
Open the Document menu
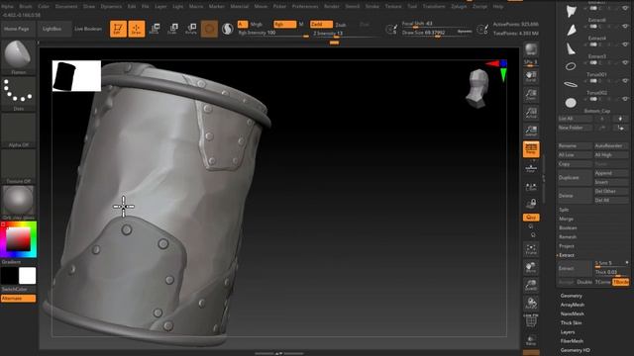coord(66,7)
